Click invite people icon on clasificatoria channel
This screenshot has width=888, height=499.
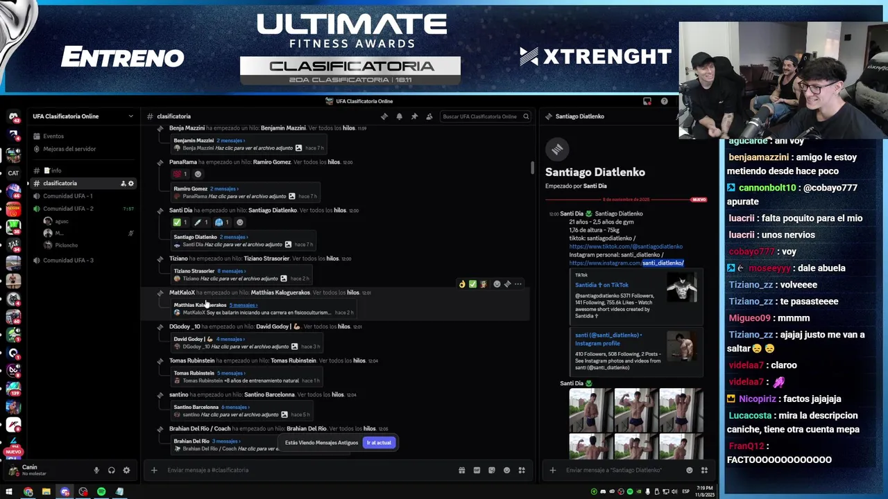pos(123,184)
